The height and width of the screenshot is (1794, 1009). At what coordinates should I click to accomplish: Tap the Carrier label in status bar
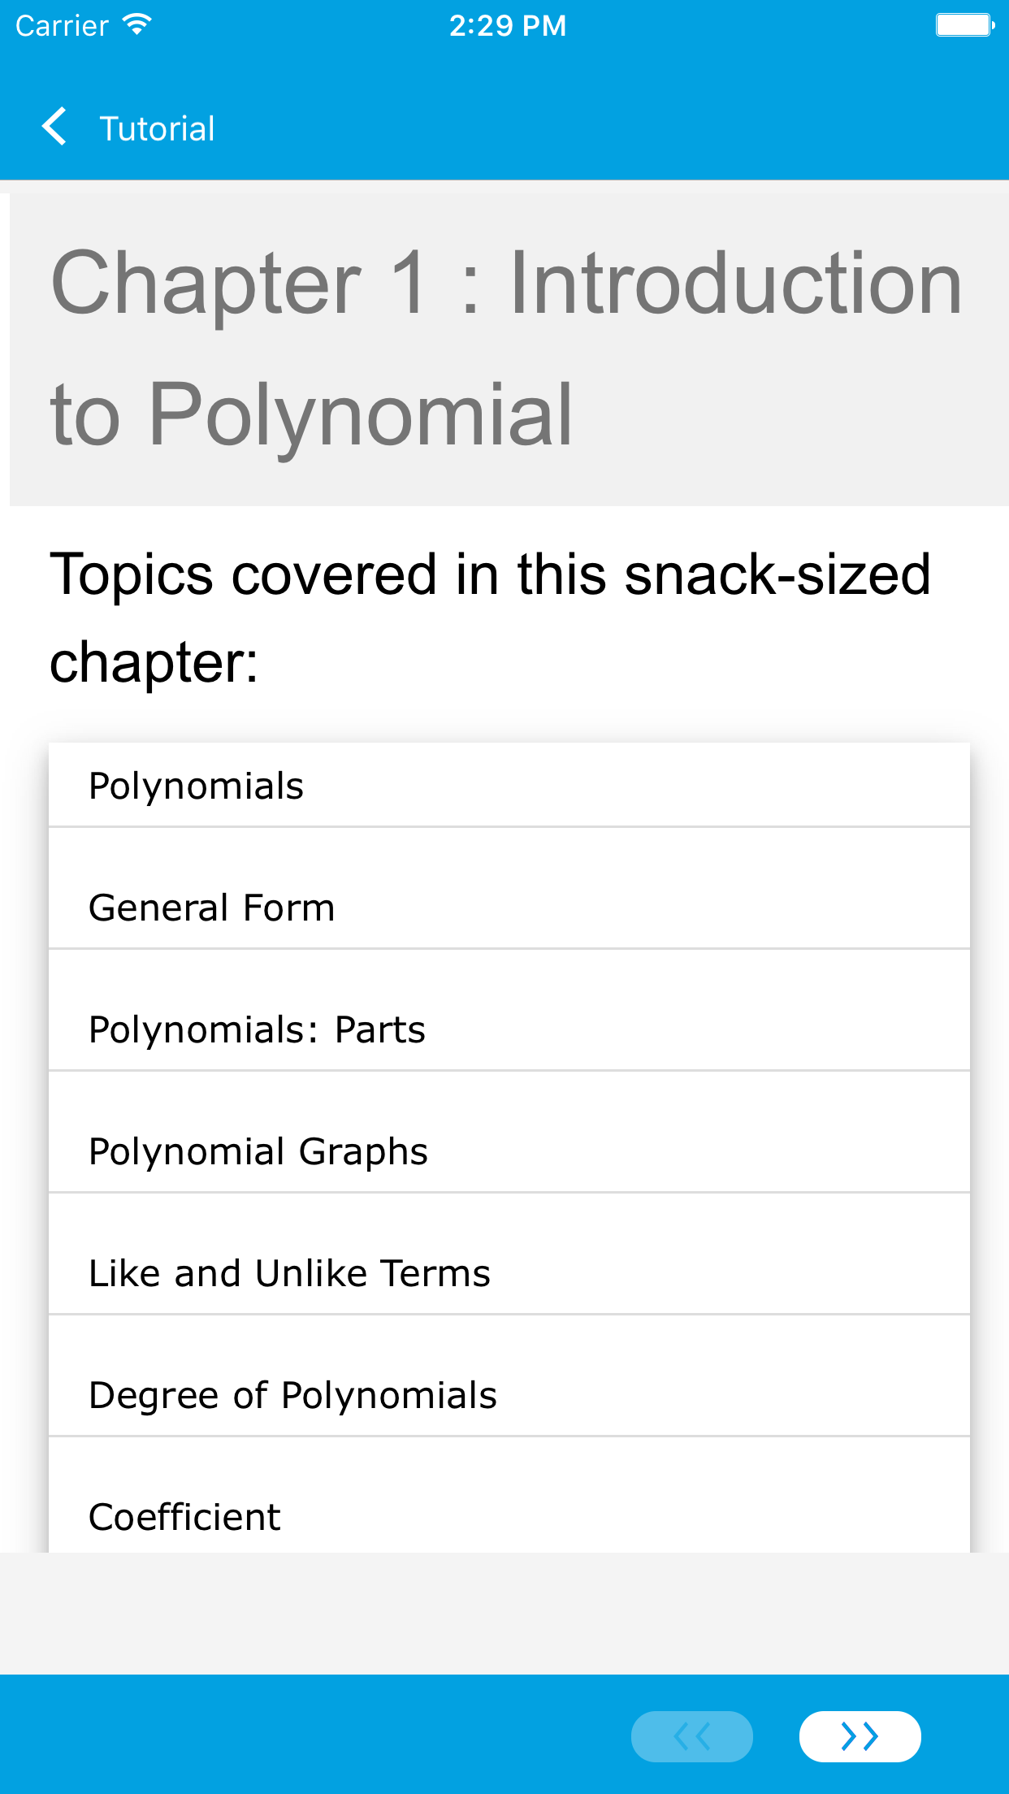62,25
